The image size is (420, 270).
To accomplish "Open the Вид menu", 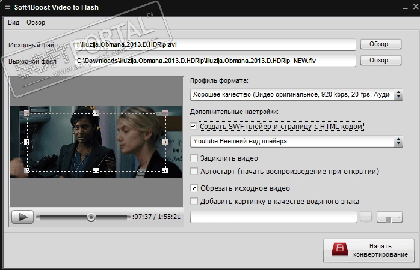I will tap(13, 22).
